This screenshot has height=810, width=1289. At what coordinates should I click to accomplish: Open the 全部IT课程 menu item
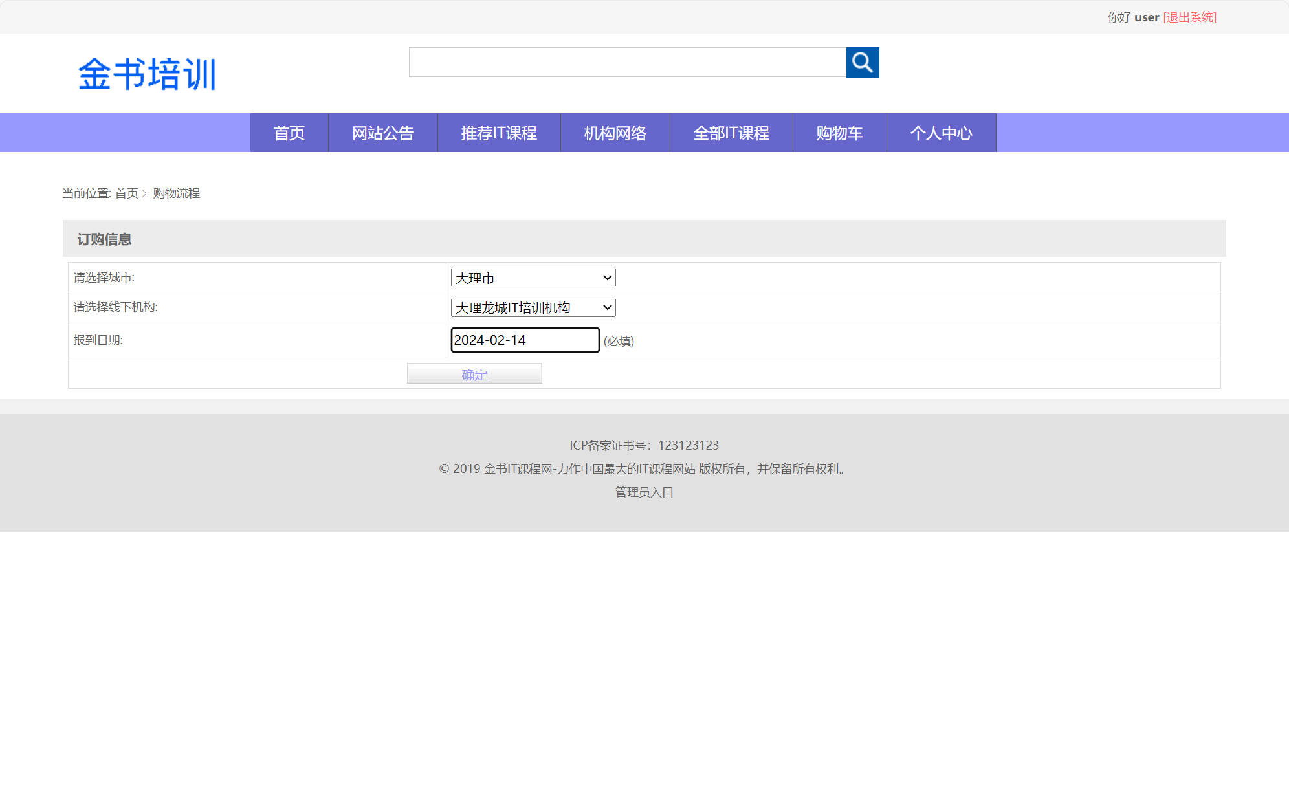click(x=731, y=133)
